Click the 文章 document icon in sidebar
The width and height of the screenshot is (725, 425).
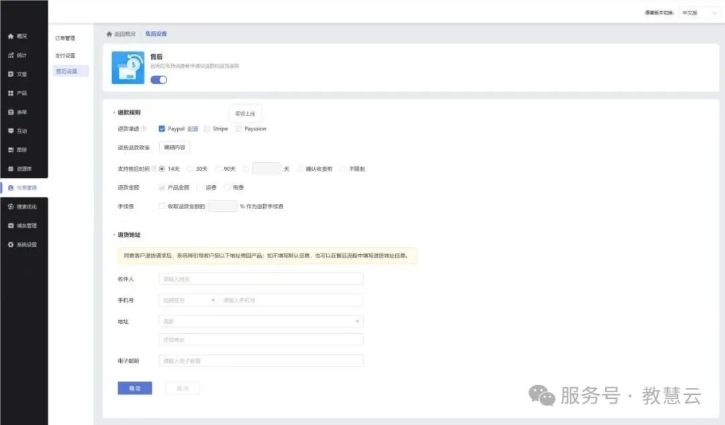pos(11,74)
